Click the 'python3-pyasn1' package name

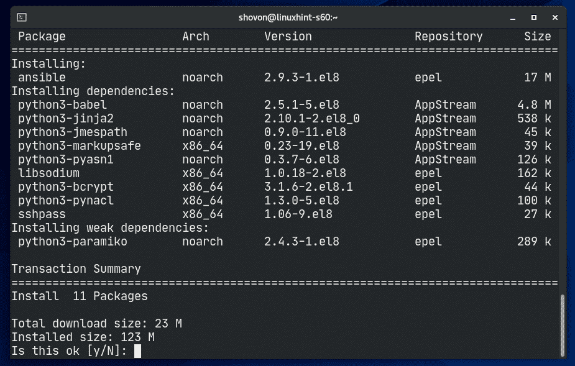[66, 160]
